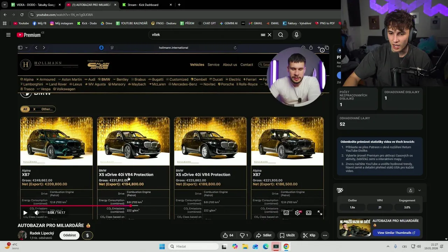The width and height of the screenshot is (448, 252).
Task: Save video with Uložit button
Action: coord(287,235)
